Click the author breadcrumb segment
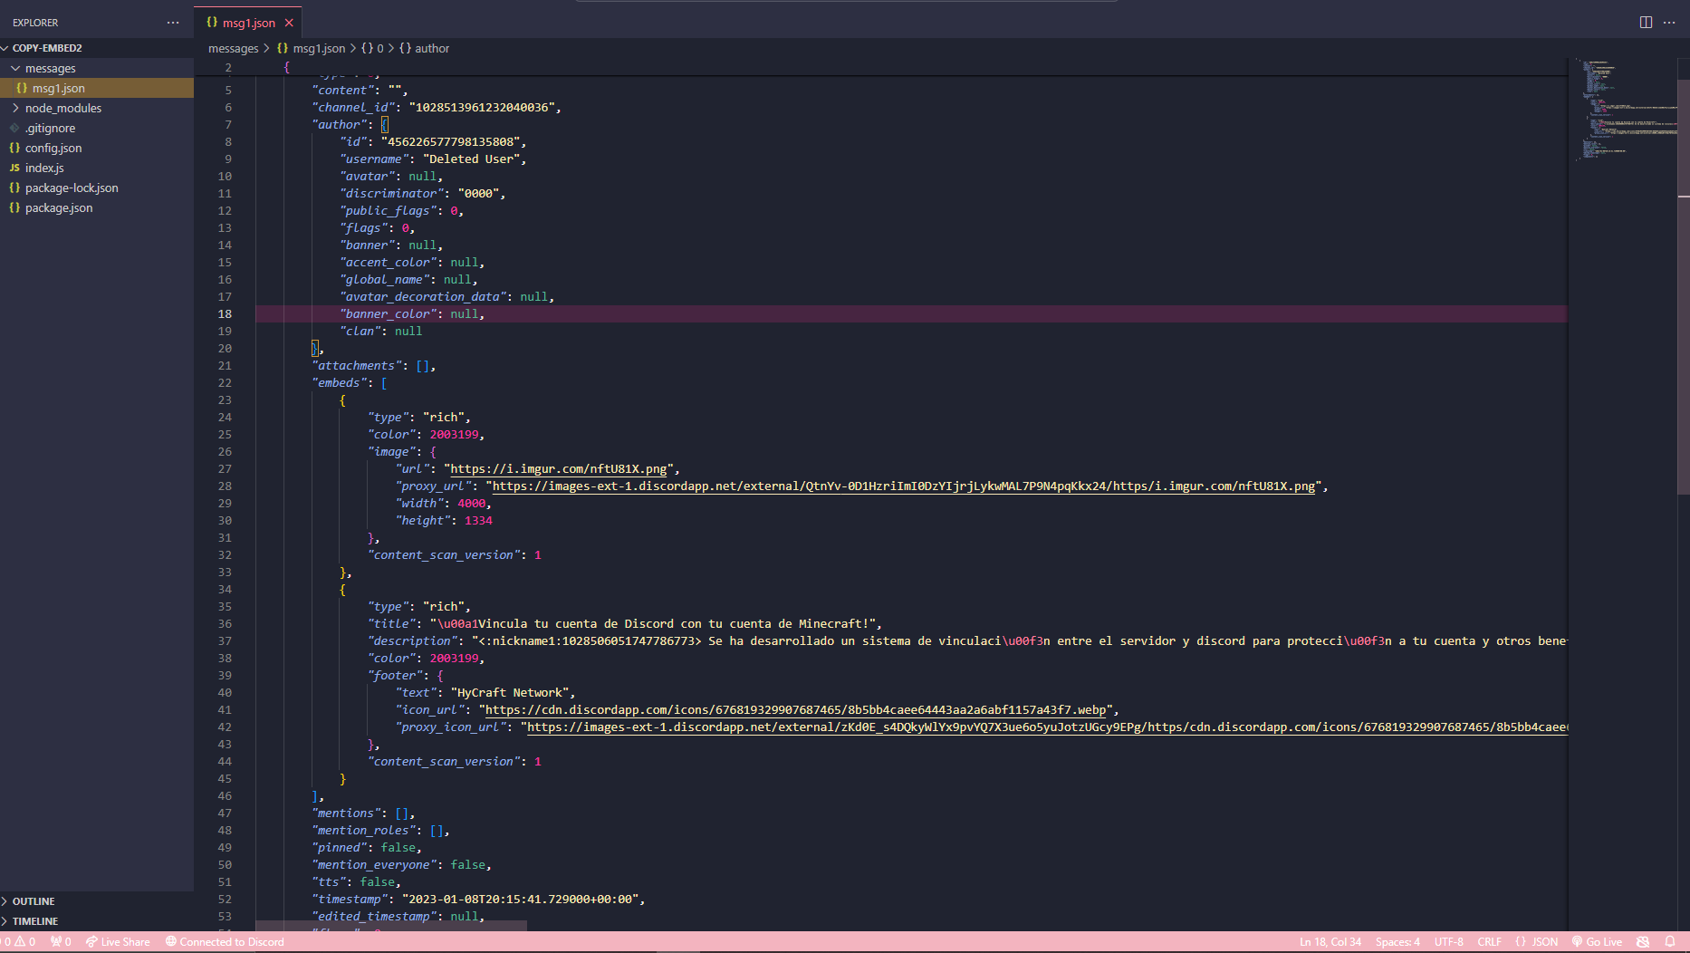This screenshot has width=1690, height=953. tap(424, 48)
